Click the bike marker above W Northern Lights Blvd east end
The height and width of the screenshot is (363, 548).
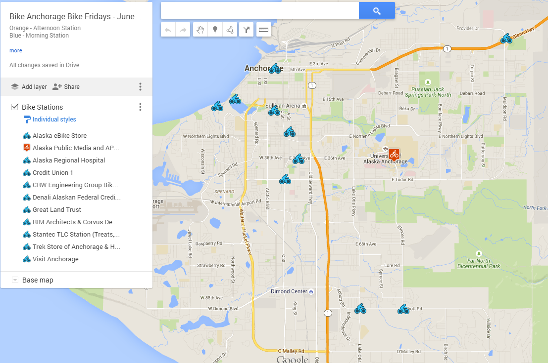[290, 132]
